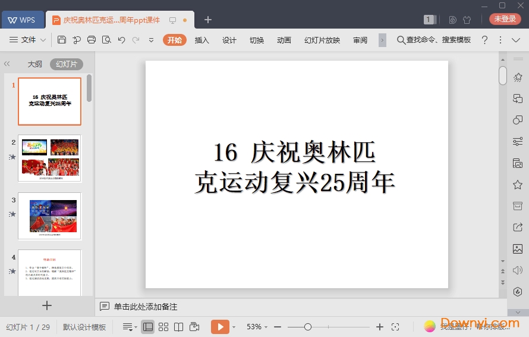Click the fit-to-window zoom icon
This screenshot has height=337, width=529.
395,327
